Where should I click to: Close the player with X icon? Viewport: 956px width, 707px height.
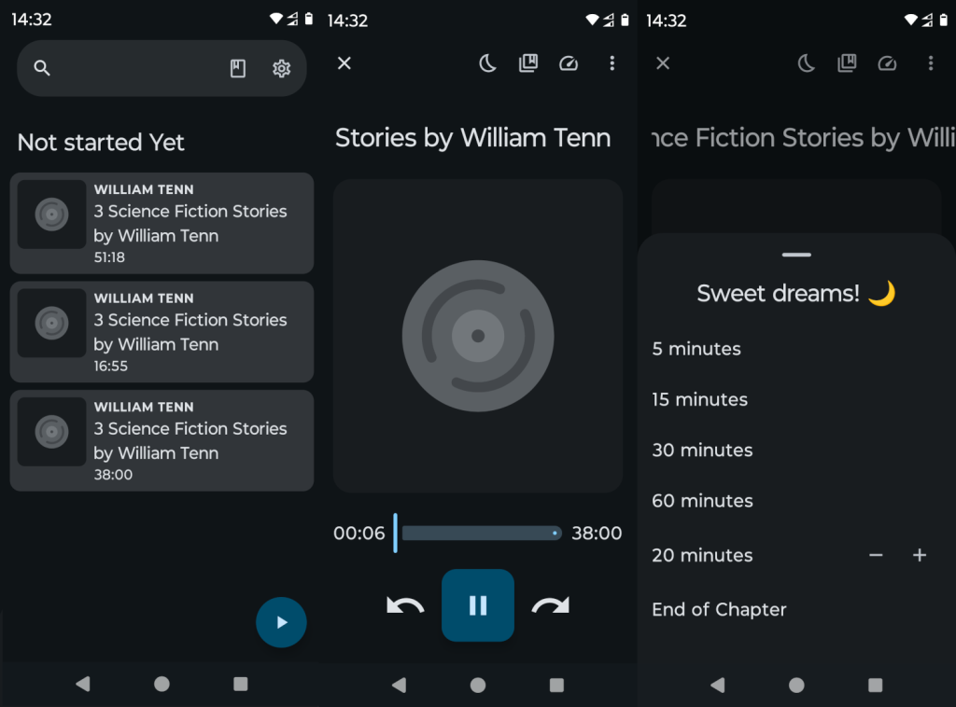click(344, 63)
